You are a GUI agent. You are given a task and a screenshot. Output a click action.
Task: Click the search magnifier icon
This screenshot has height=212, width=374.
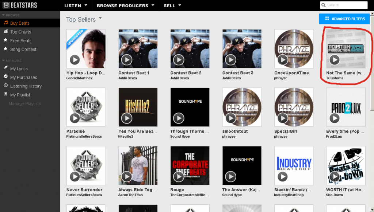click(324, 5)
